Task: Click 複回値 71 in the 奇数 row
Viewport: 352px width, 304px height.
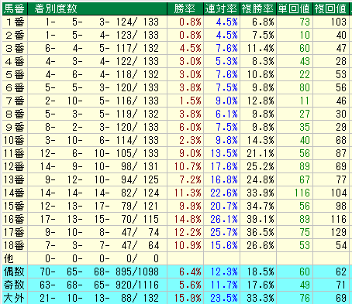Action: tap(341, 285)
